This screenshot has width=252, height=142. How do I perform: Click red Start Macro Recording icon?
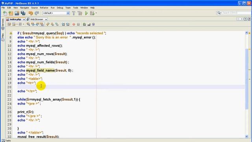click(74, 24)
